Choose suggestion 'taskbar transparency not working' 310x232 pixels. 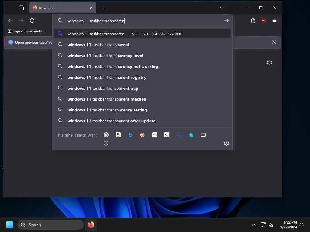pyautogui.click(x=142, y=66)
